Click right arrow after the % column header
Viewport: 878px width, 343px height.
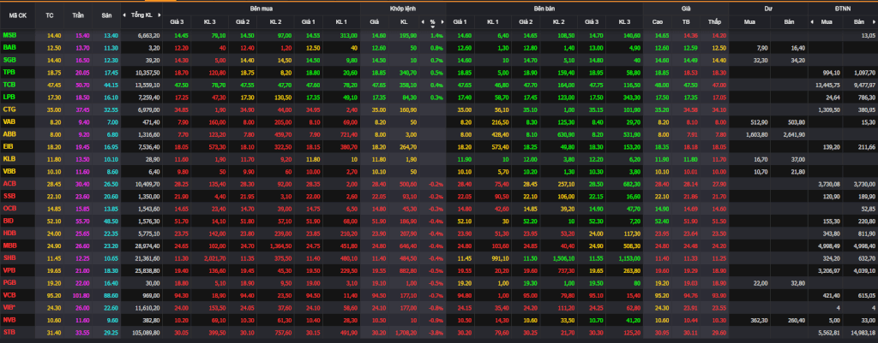tap(442, 21)
